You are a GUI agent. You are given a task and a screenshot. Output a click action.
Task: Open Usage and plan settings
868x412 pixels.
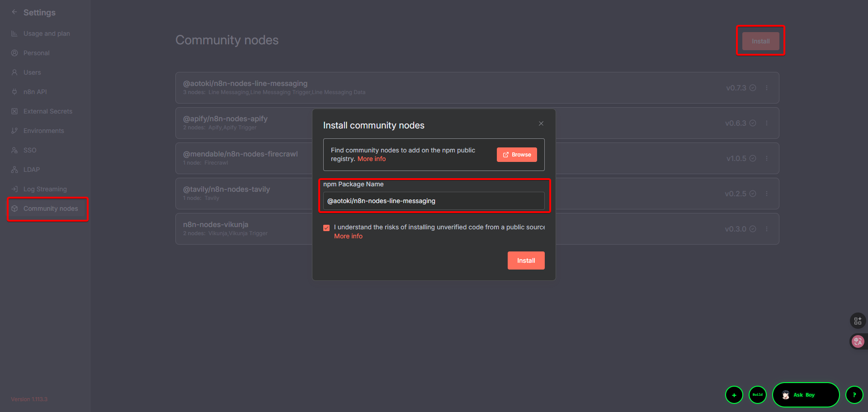tap(47, 33)
